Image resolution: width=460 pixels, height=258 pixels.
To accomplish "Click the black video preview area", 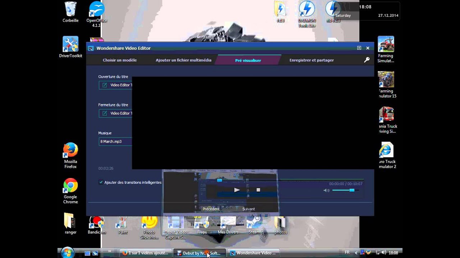I will [x=253, y=123].
